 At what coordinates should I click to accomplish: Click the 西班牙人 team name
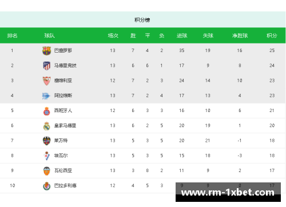pyautogui.click(x=63, y=110)
